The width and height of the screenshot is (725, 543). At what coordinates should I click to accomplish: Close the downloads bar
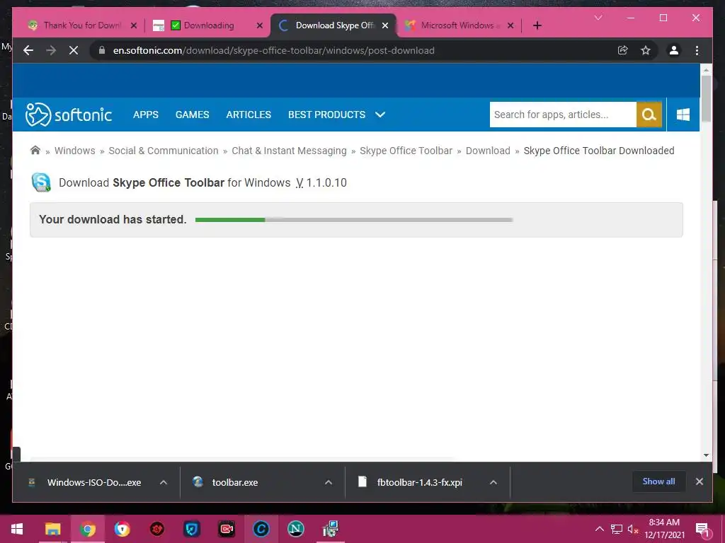(699, 481)
